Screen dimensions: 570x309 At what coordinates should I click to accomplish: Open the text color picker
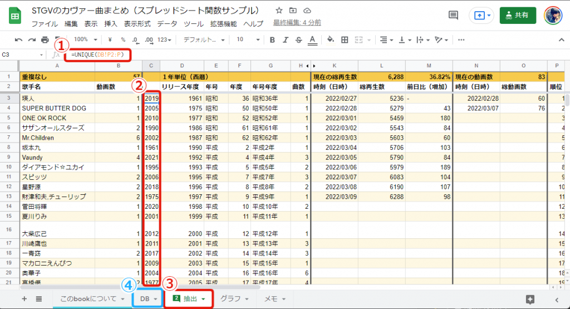click(x=312, y=40)
